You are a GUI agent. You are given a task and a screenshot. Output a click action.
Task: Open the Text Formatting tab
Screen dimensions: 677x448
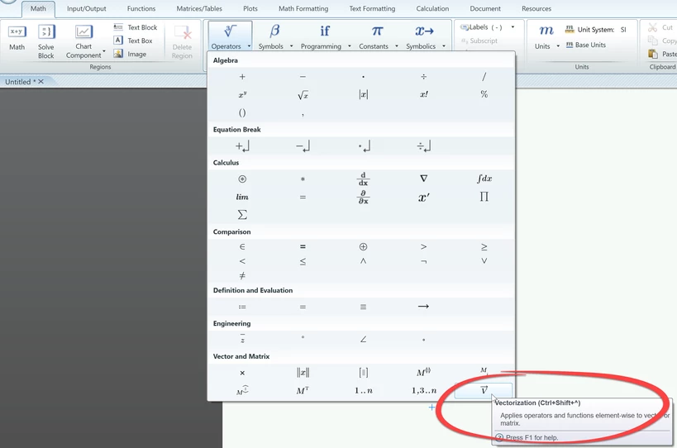pyautogui.click(x=372, y=8)
